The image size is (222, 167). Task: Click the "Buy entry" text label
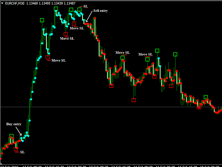[x=14, y=124]
